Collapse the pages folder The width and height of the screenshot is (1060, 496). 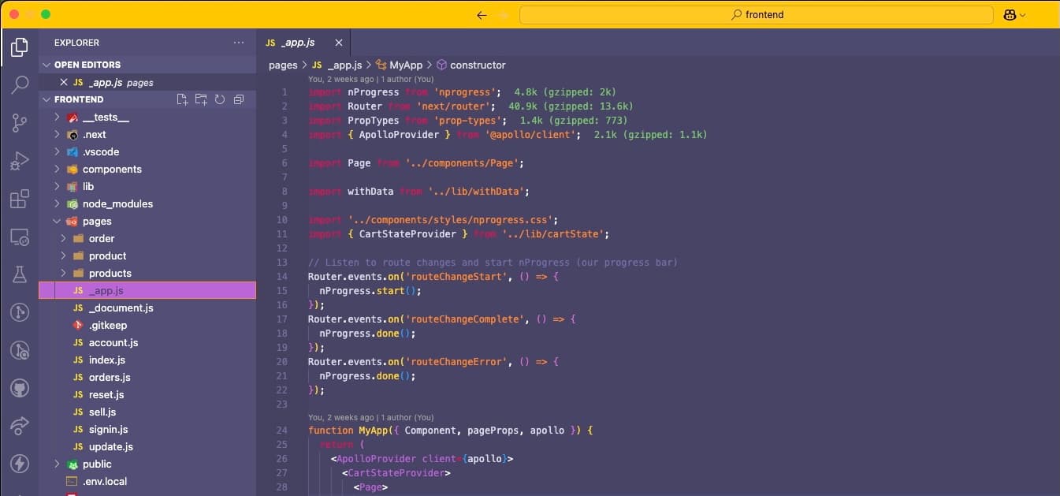click(57, 221)
